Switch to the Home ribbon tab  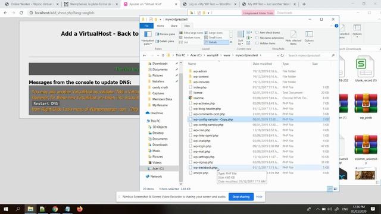pyautogui.click(x=160, y=26)
